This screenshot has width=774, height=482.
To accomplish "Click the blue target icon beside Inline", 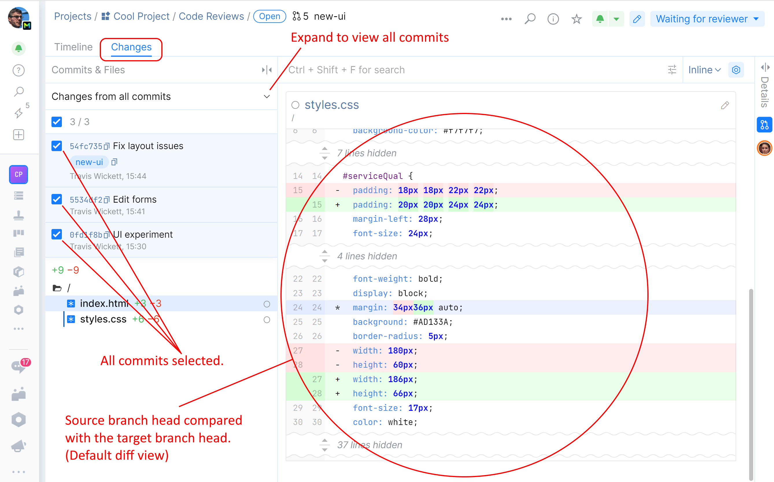I will [x=736, y=70].
